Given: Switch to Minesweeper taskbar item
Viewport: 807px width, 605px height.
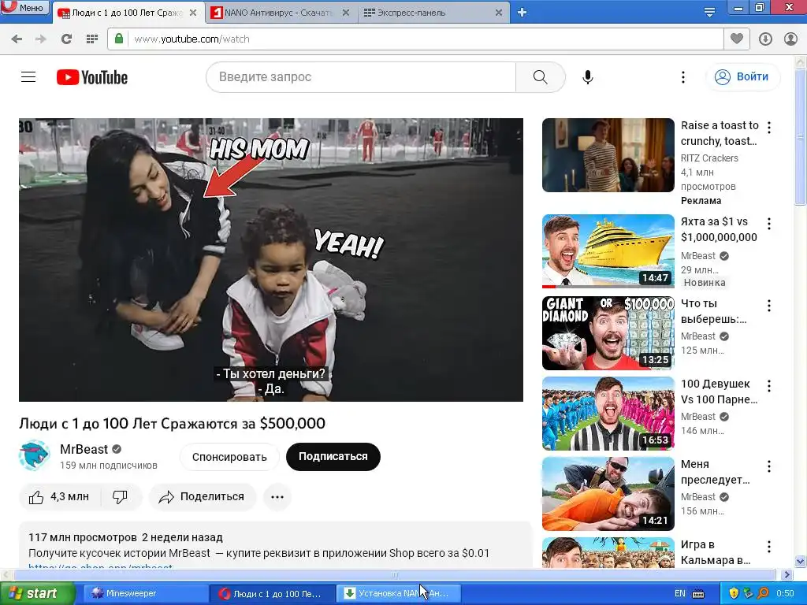Looking at the screenshot, I should pos(144,593).
